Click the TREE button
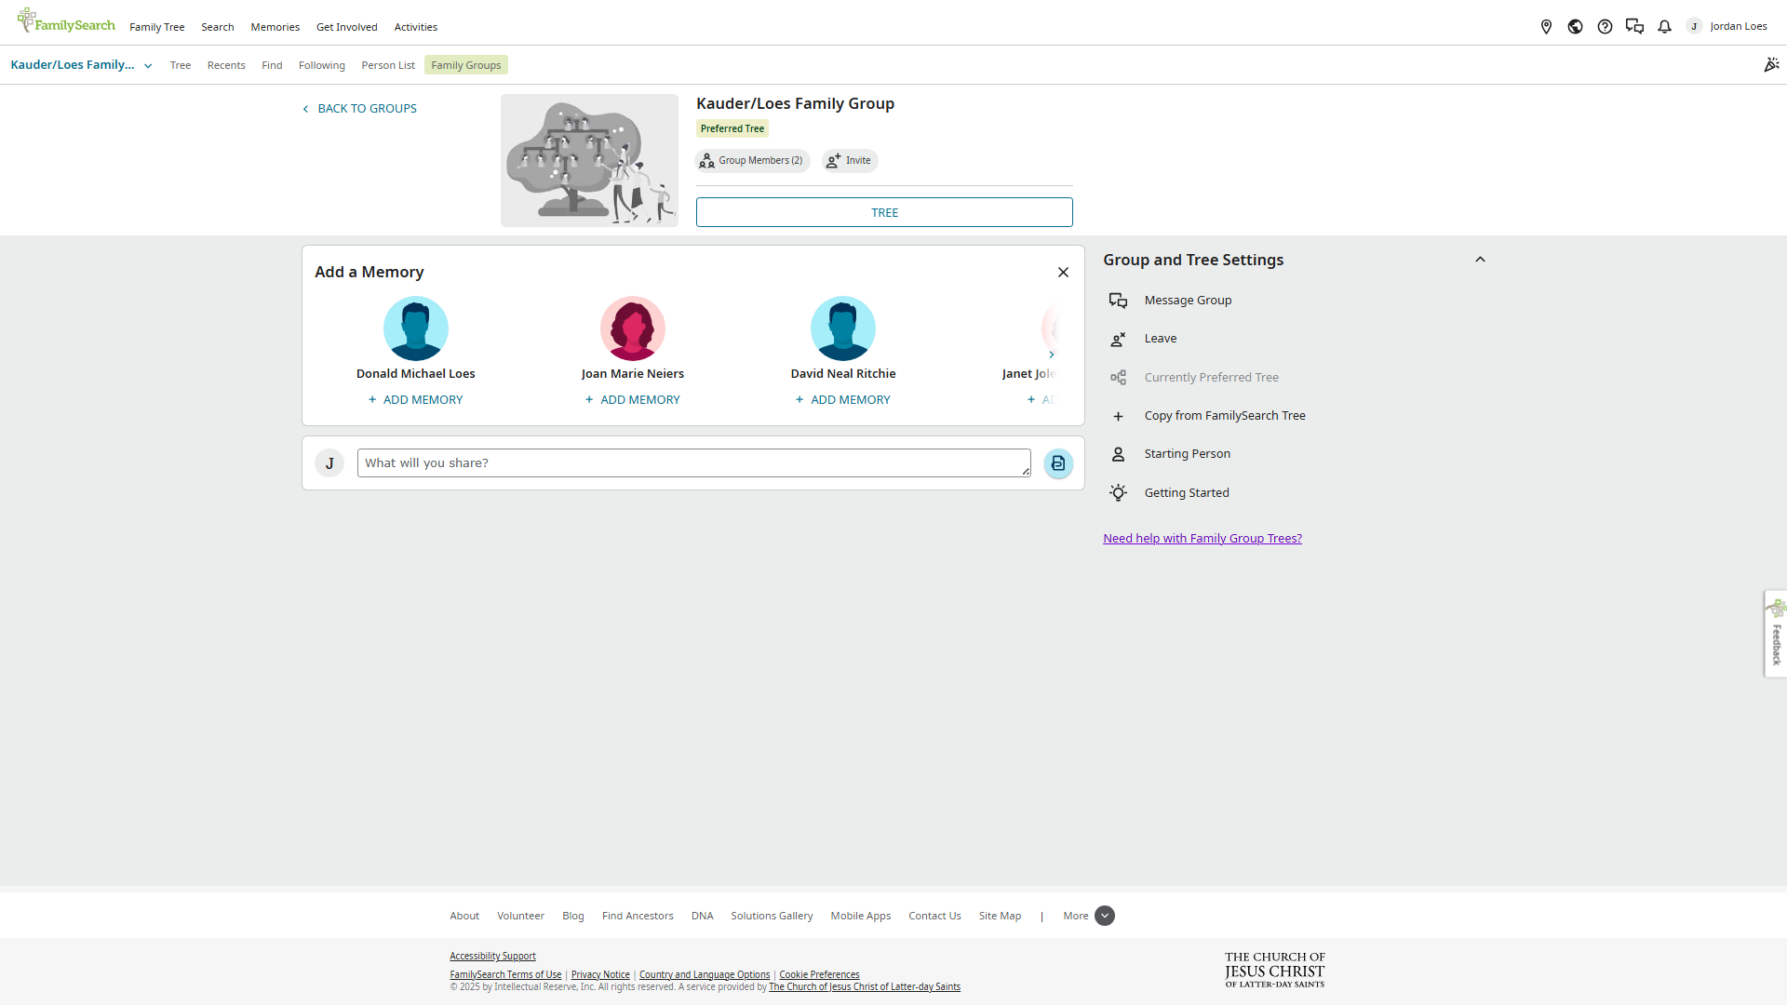Image resolution: width=1787 pixels, height=1005 pixels. tap(884, 212)
